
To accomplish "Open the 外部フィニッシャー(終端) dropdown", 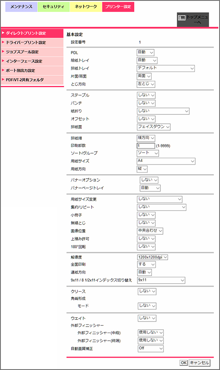I will coord(151,341).
